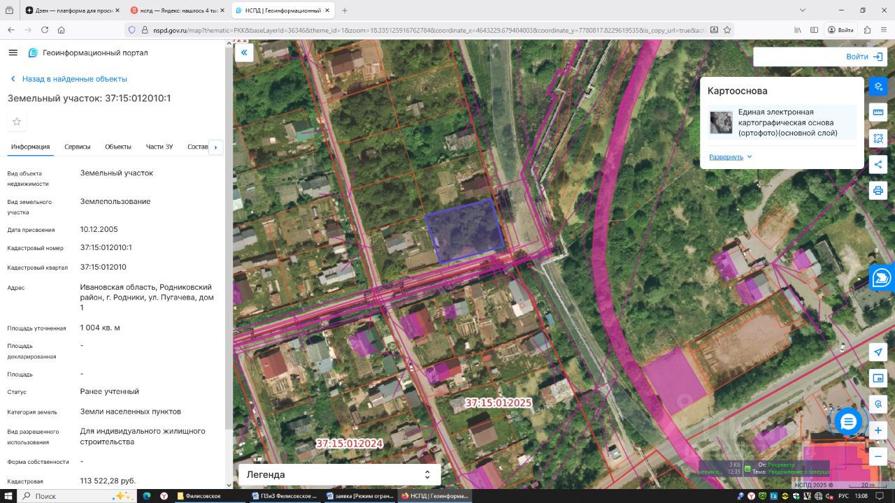Open the Windows Start menu
The width and height of the screenshot is (895, 503).
8,496
